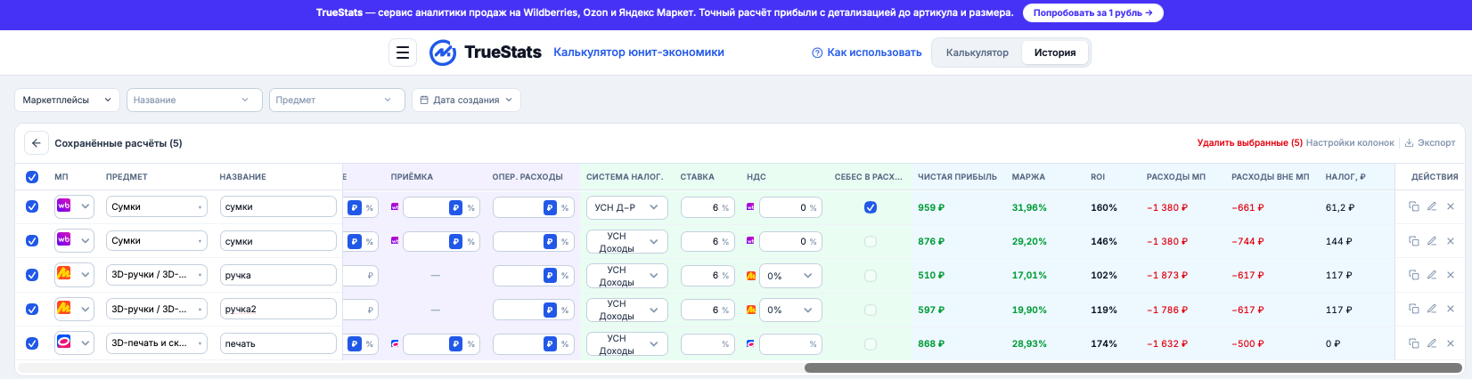Edit the печать row with pencil icon
The image size is (1472, 379).
pos(1432,343)
